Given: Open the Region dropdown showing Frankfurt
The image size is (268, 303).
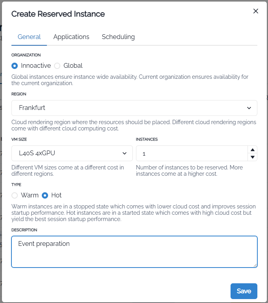Looking at the screenshot, I should (x=134, y=108).
